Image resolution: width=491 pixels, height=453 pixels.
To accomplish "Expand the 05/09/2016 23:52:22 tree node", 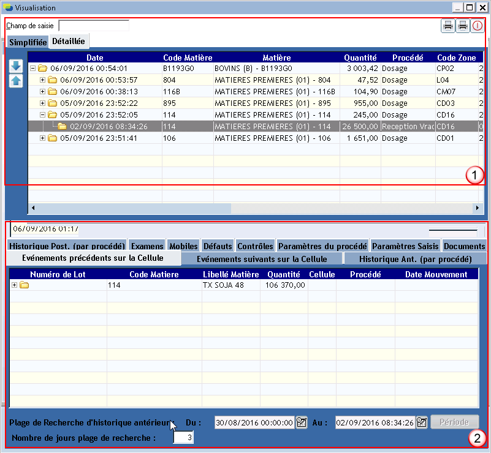I will [x=42, y=103].
